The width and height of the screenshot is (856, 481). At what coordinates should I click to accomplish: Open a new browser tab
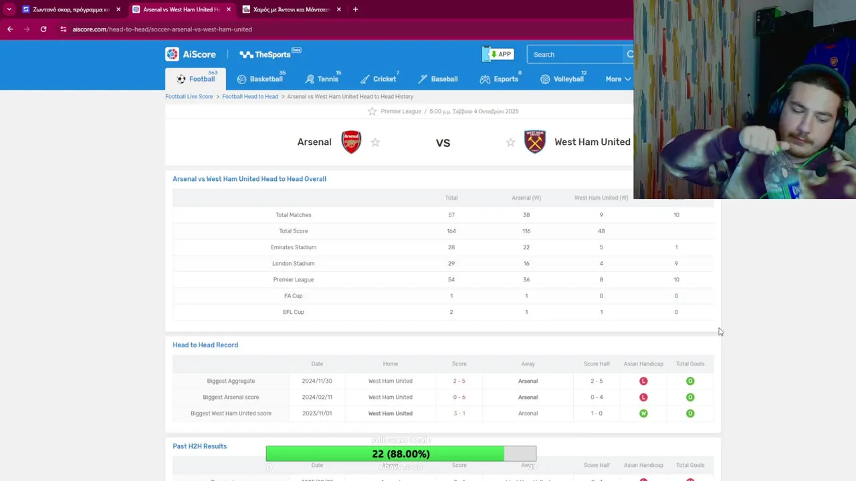click(355, 9)
